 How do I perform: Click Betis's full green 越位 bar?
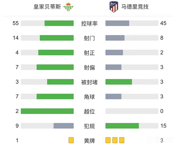[x=47, y=111]
